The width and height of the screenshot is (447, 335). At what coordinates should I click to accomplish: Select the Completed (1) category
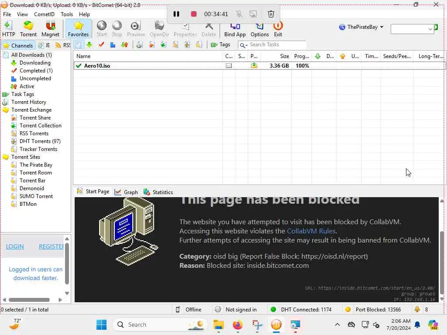(36, 71)
